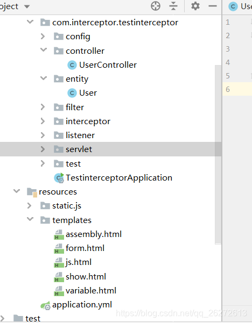Screen dimensions: 252x323
Task: Click the application.yml Spring config icon
Action: (45, 305)
